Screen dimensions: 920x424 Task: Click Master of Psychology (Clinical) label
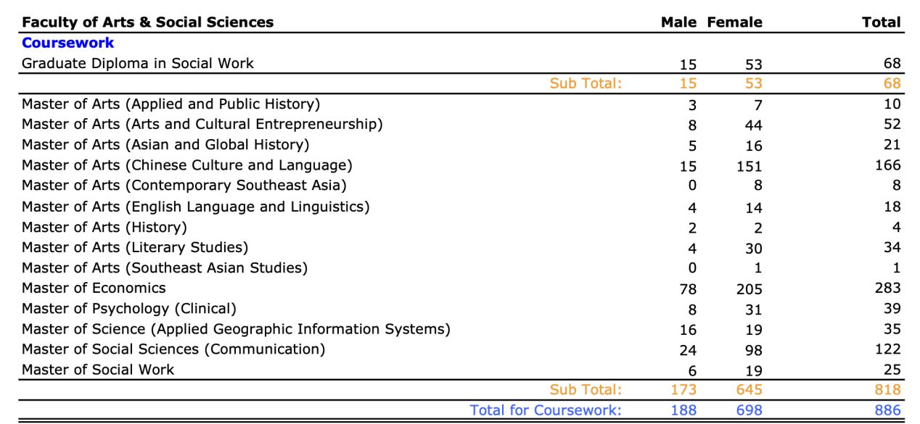pyautogui.click(x=129, y=308)
